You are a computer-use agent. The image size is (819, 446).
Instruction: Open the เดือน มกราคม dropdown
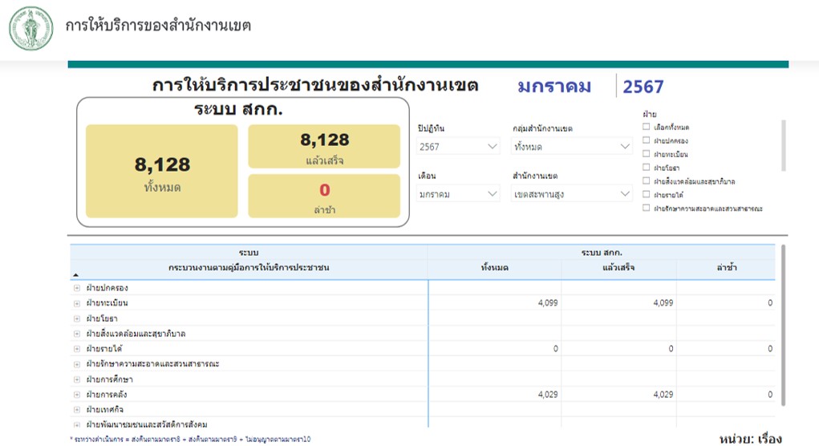tap(458, 194)
